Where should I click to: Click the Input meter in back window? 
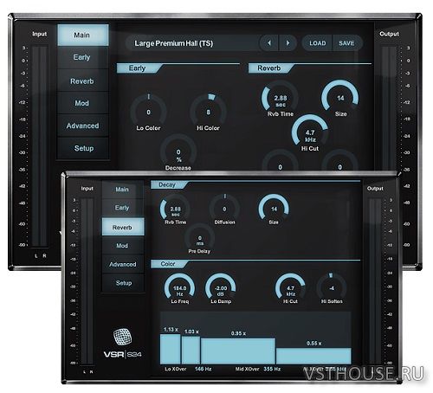coord(40,146)
